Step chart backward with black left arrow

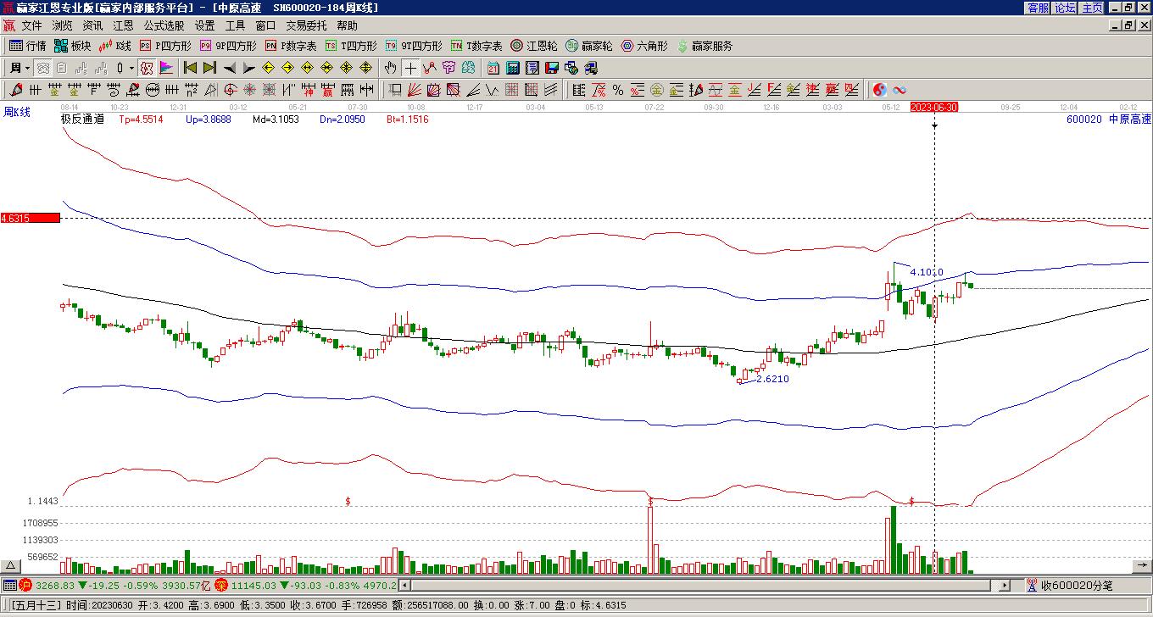click(230, 68)
